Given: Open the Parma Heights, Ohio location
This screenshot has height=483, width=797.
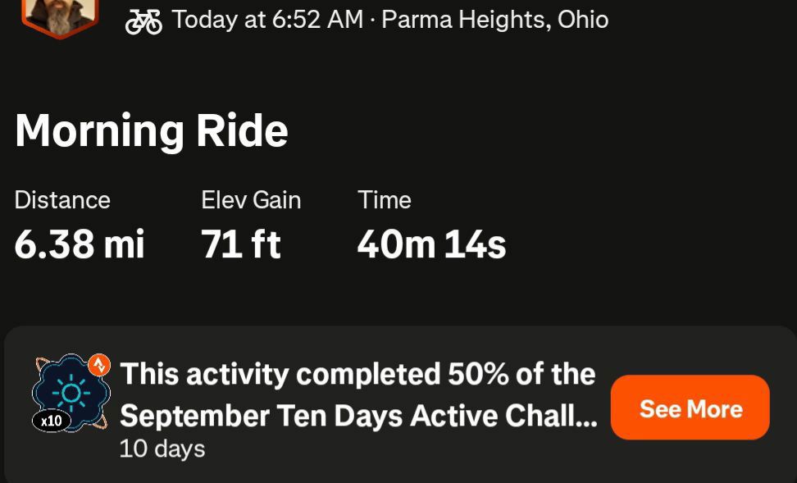Looking at the screenshot, I should tap(495, 21).
